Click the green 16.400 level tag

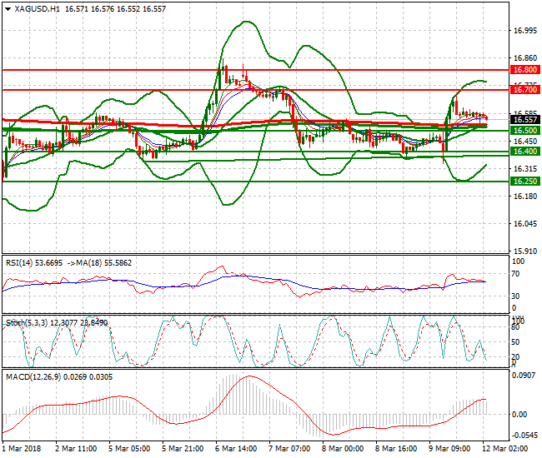tap(524, 152)
